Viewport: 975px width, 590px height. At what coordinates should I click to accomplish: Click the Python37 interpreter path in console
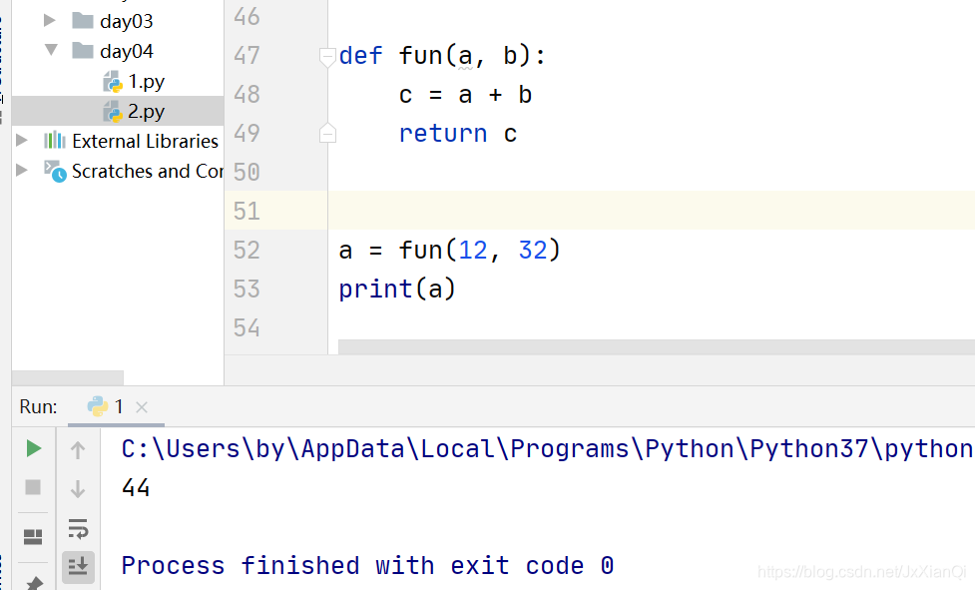[547, 448]
